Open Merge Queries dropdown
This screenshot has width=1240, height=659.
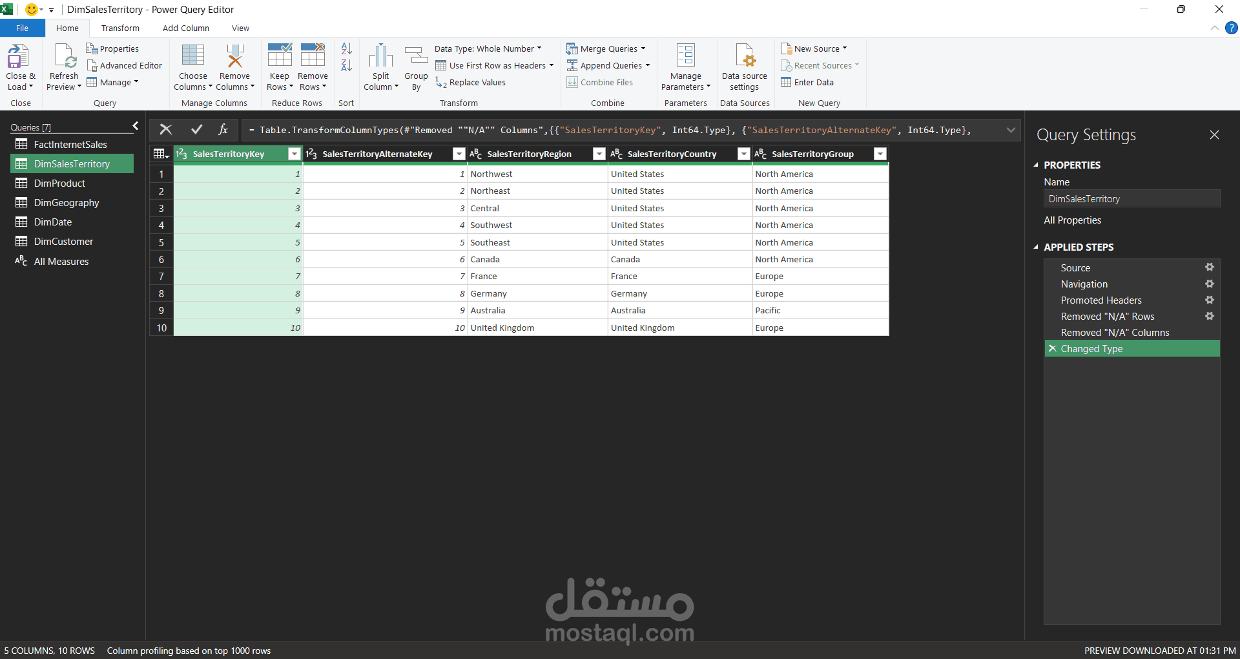click(x=606, y=48)
